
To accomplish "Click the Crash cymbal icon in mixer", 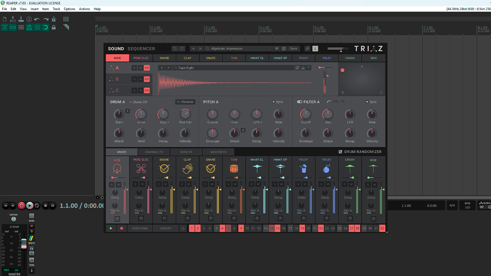I will tap(350, 168).
